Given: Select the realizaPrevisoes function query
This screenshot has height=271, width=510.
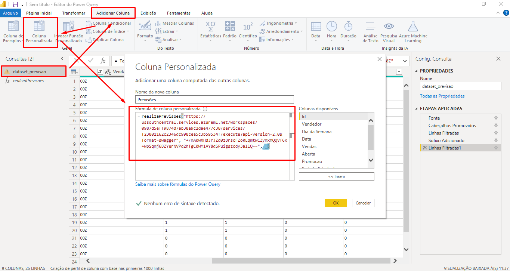Looking at the screenshot, I should pyautogui.click(x=28, y=80).
